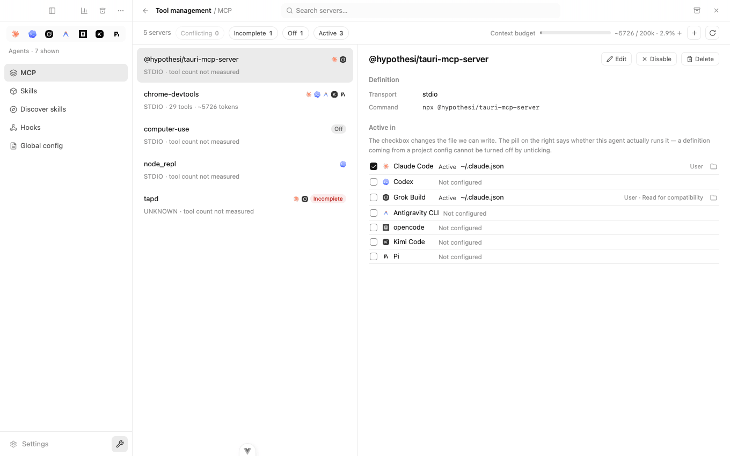Open Global config
Image resolution: width=730 pixels, height=456 pixels.
pyautogui.click(x=66, y=146)
